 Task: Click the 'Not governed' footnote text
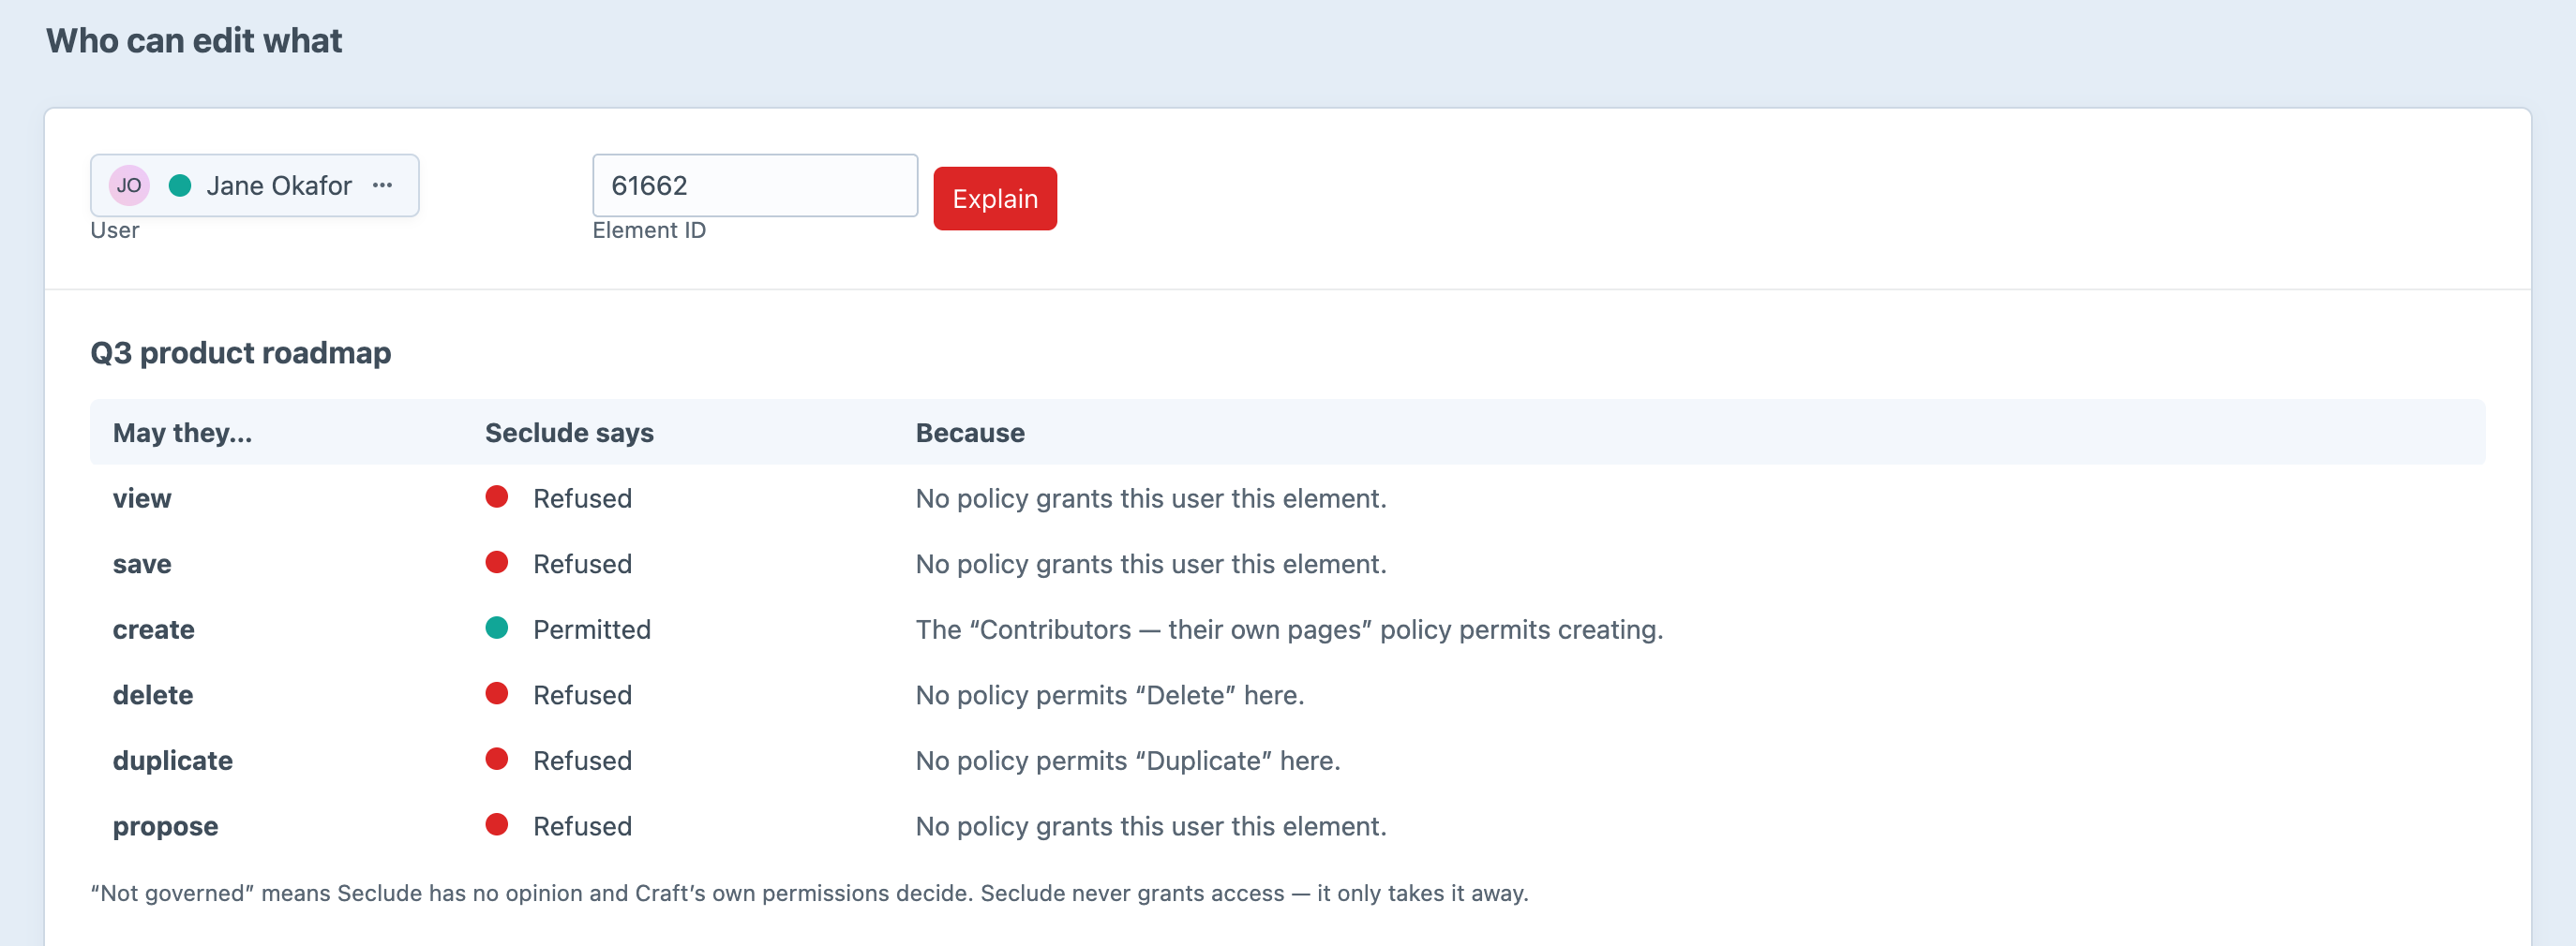click(809, 893)
